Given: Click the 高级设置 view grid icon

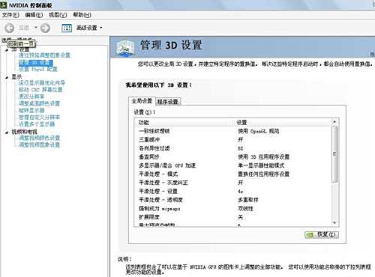Looking at the screenshot, I should pyautogui.click(x=67, y=28).
